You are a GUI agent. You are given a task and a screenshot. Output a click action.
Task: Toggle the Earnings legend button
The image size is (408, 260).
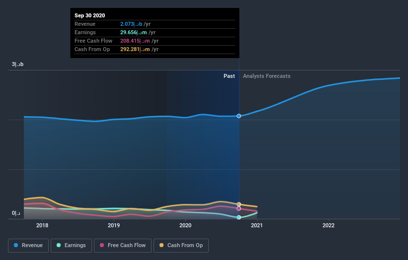[x=71, y=246]
